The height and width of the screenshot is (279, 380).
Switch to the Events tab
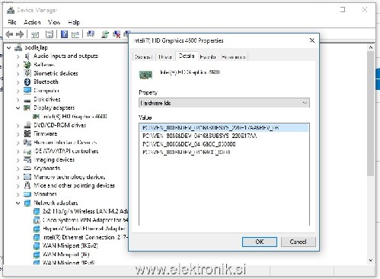(208, 57)
